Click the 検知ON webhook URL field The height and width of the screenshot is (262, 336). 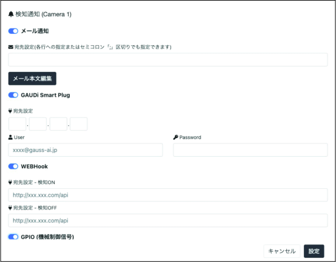tap(168, 195)
